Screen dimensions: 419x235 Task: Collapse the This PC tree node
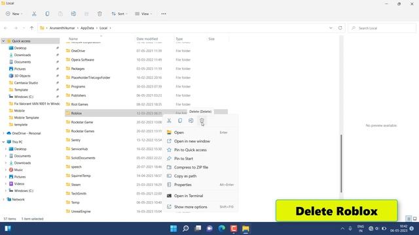[3, 142]
